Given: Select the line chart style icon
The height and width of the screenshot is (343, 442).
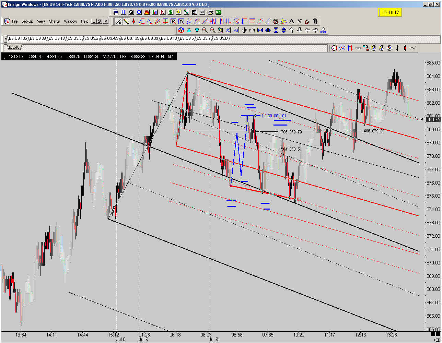Looking at the screenshot, I should (413, 48).
